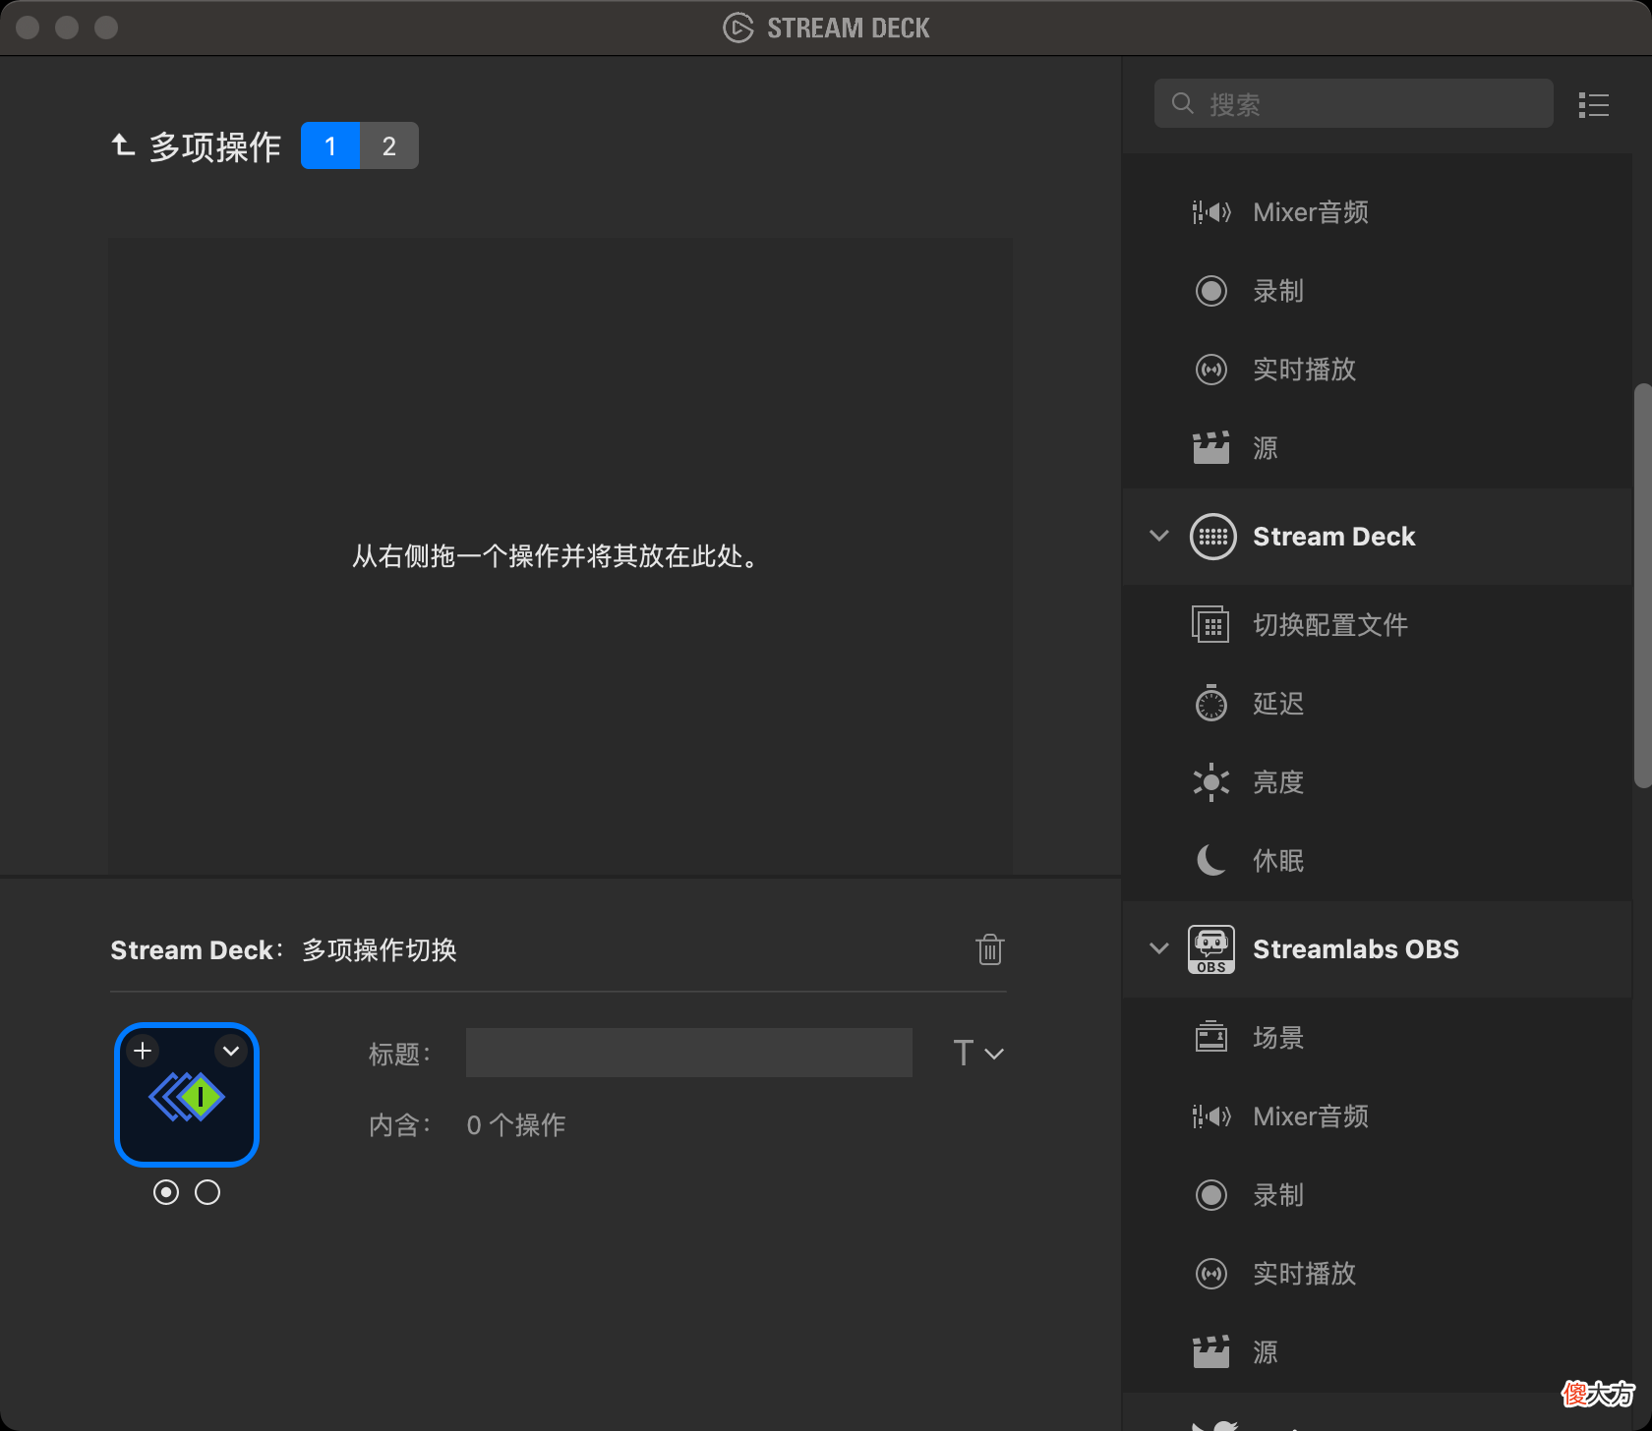Switch to state tab 2
This screenshot has height=1431, width=1652.
click(389, 145)
